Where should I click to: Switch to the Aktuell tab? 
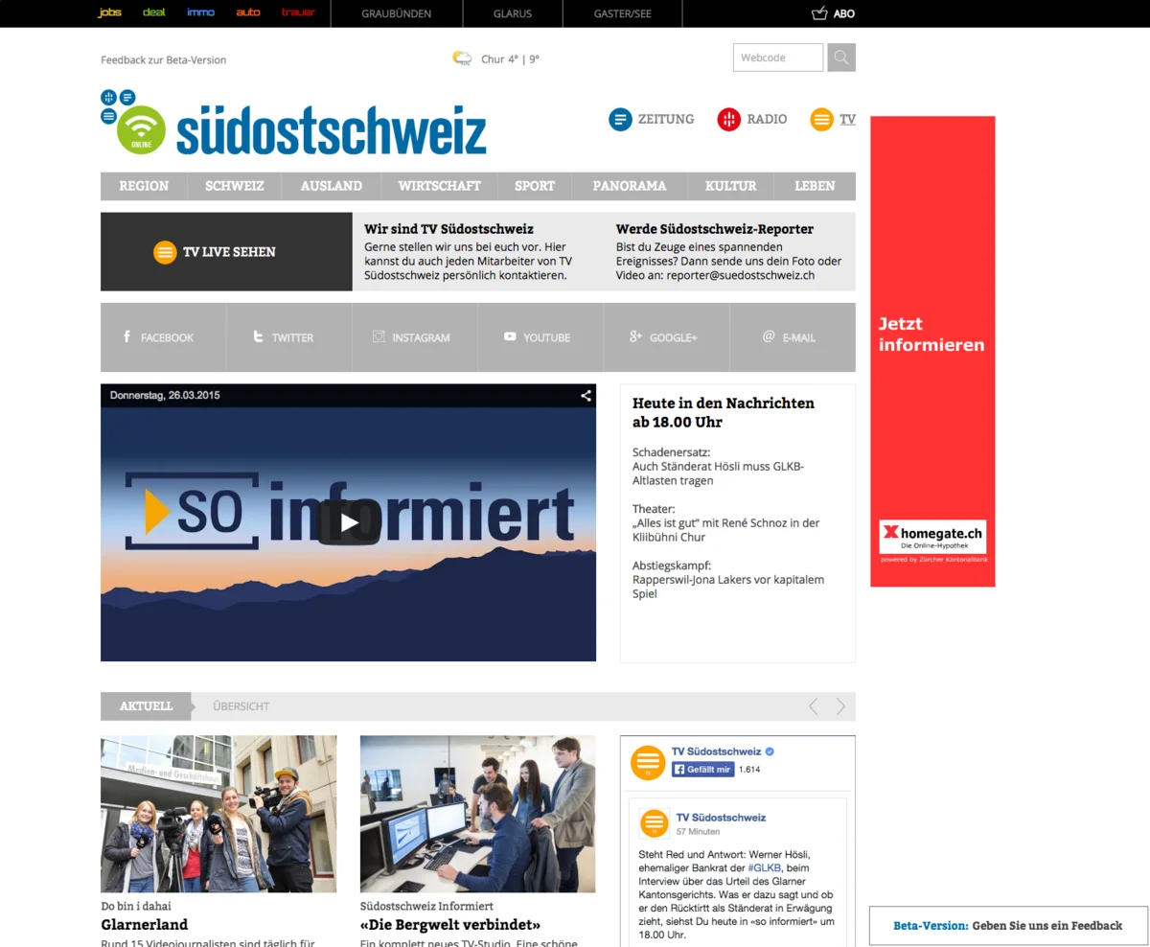(x=146, y=706)
